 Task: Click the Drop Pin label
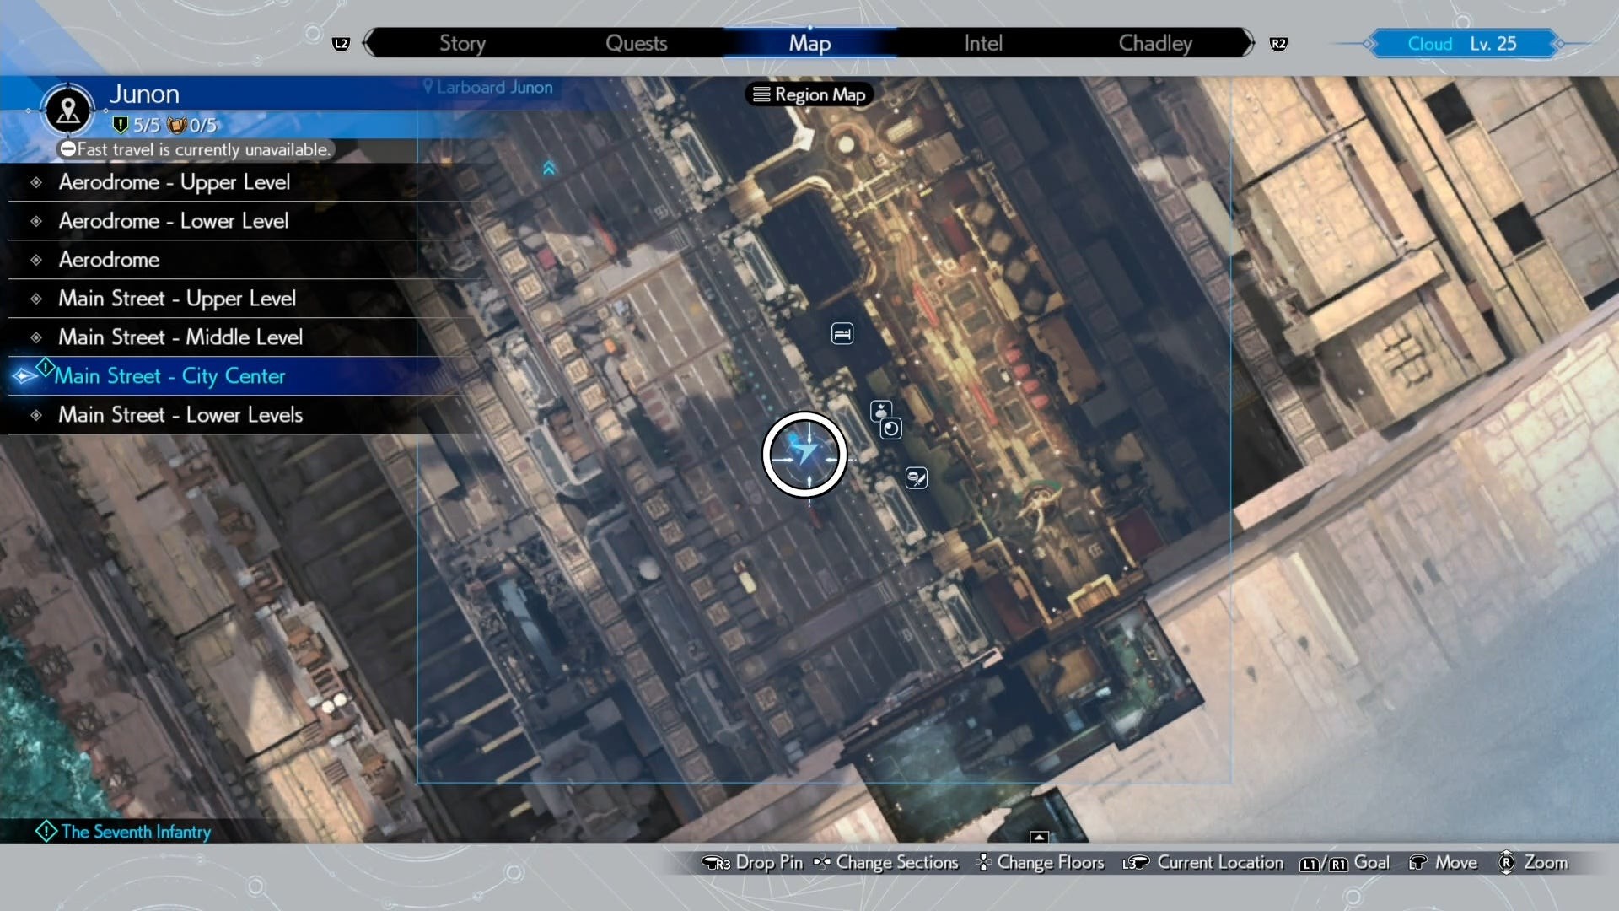[x=769, y=862]
